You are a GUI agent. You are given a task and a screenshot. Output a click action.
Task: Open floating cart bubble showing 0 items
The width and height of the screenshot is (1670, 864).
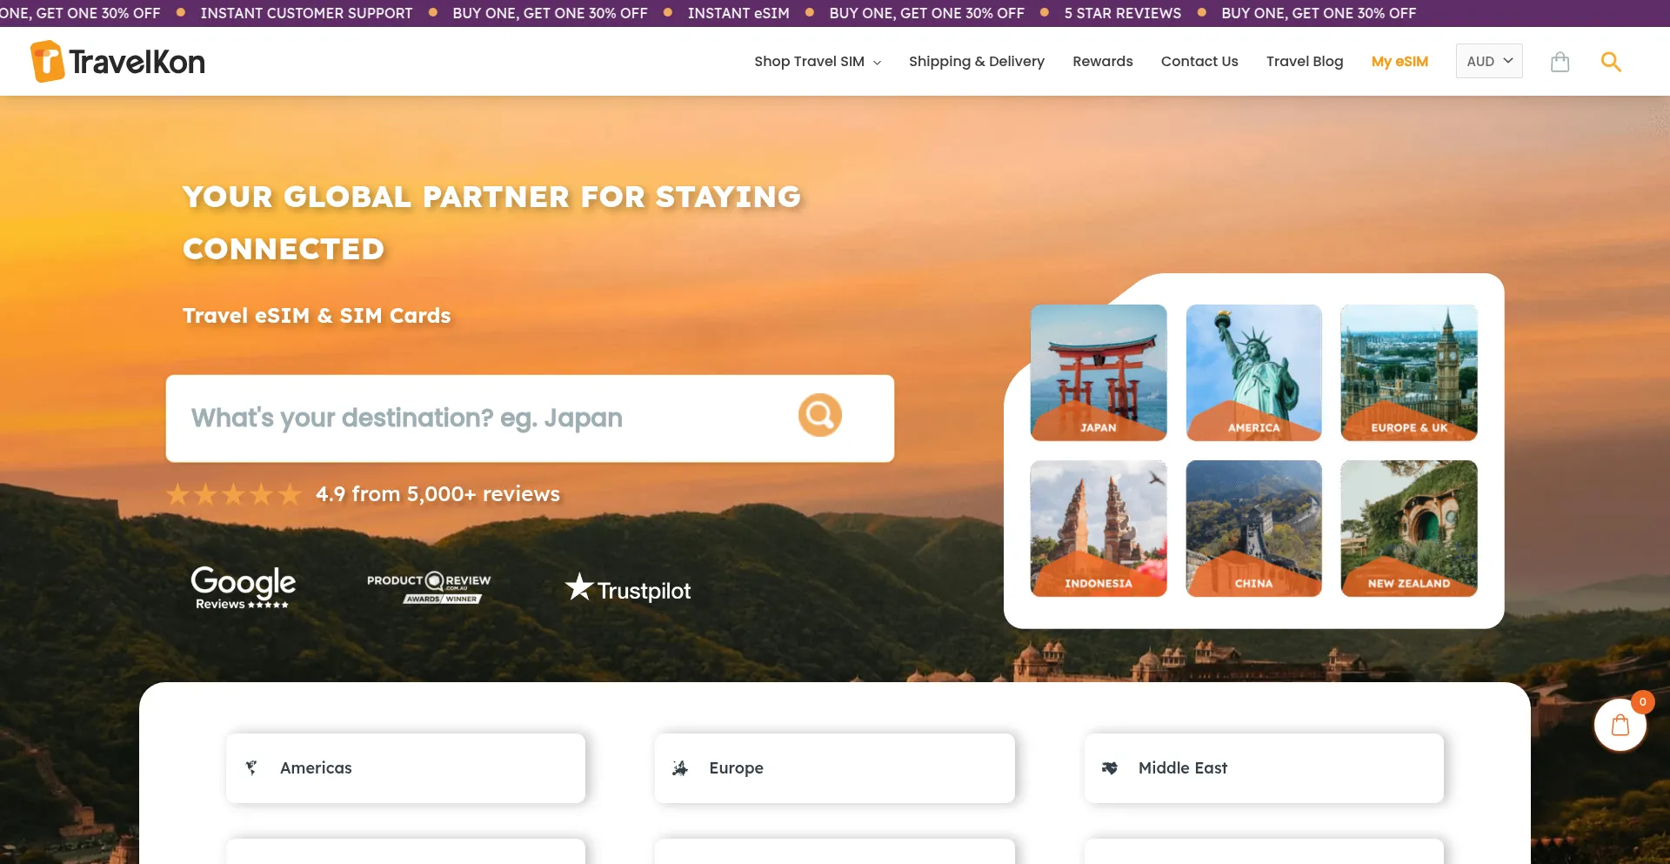coord(1620,724)
